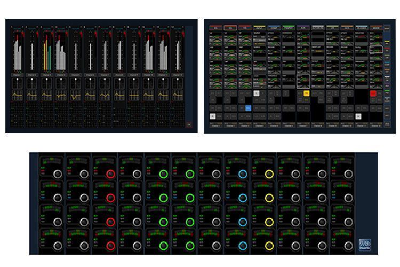The image size is (400, 267).
Task: Open the V-shaped EQ curve thumbnail of channel five
Action: [x=76, y=96]
